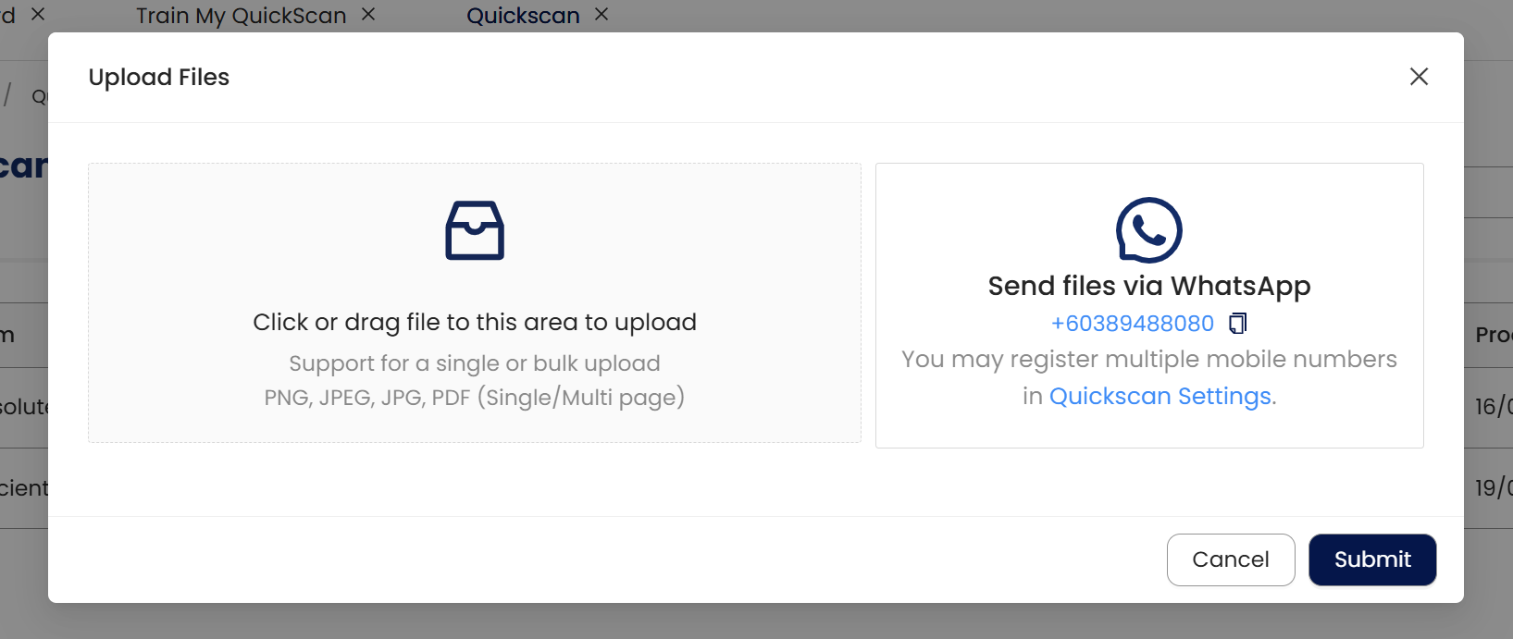
Task: Click "You may register multiple mobile numbers" text
Action: pyautogui.click(x=1148, y=359)
